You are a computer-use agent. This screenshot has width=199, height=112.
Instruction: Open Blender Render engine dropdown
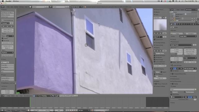pyautogui.click(x=76, y=7)
